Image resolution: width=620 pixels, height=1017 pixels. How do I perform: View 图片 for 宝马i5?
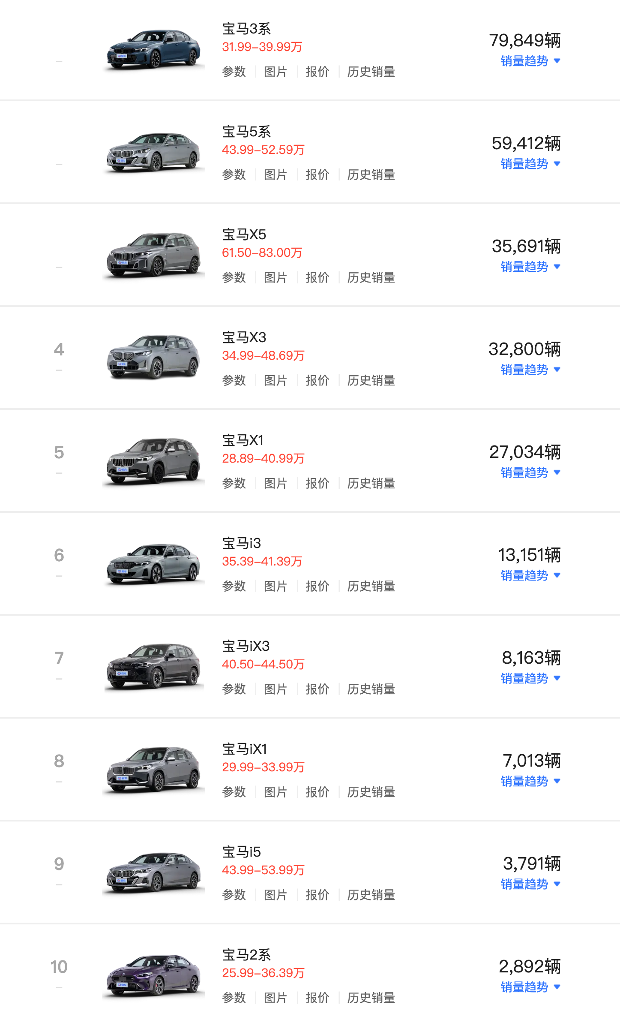[275, 895]
